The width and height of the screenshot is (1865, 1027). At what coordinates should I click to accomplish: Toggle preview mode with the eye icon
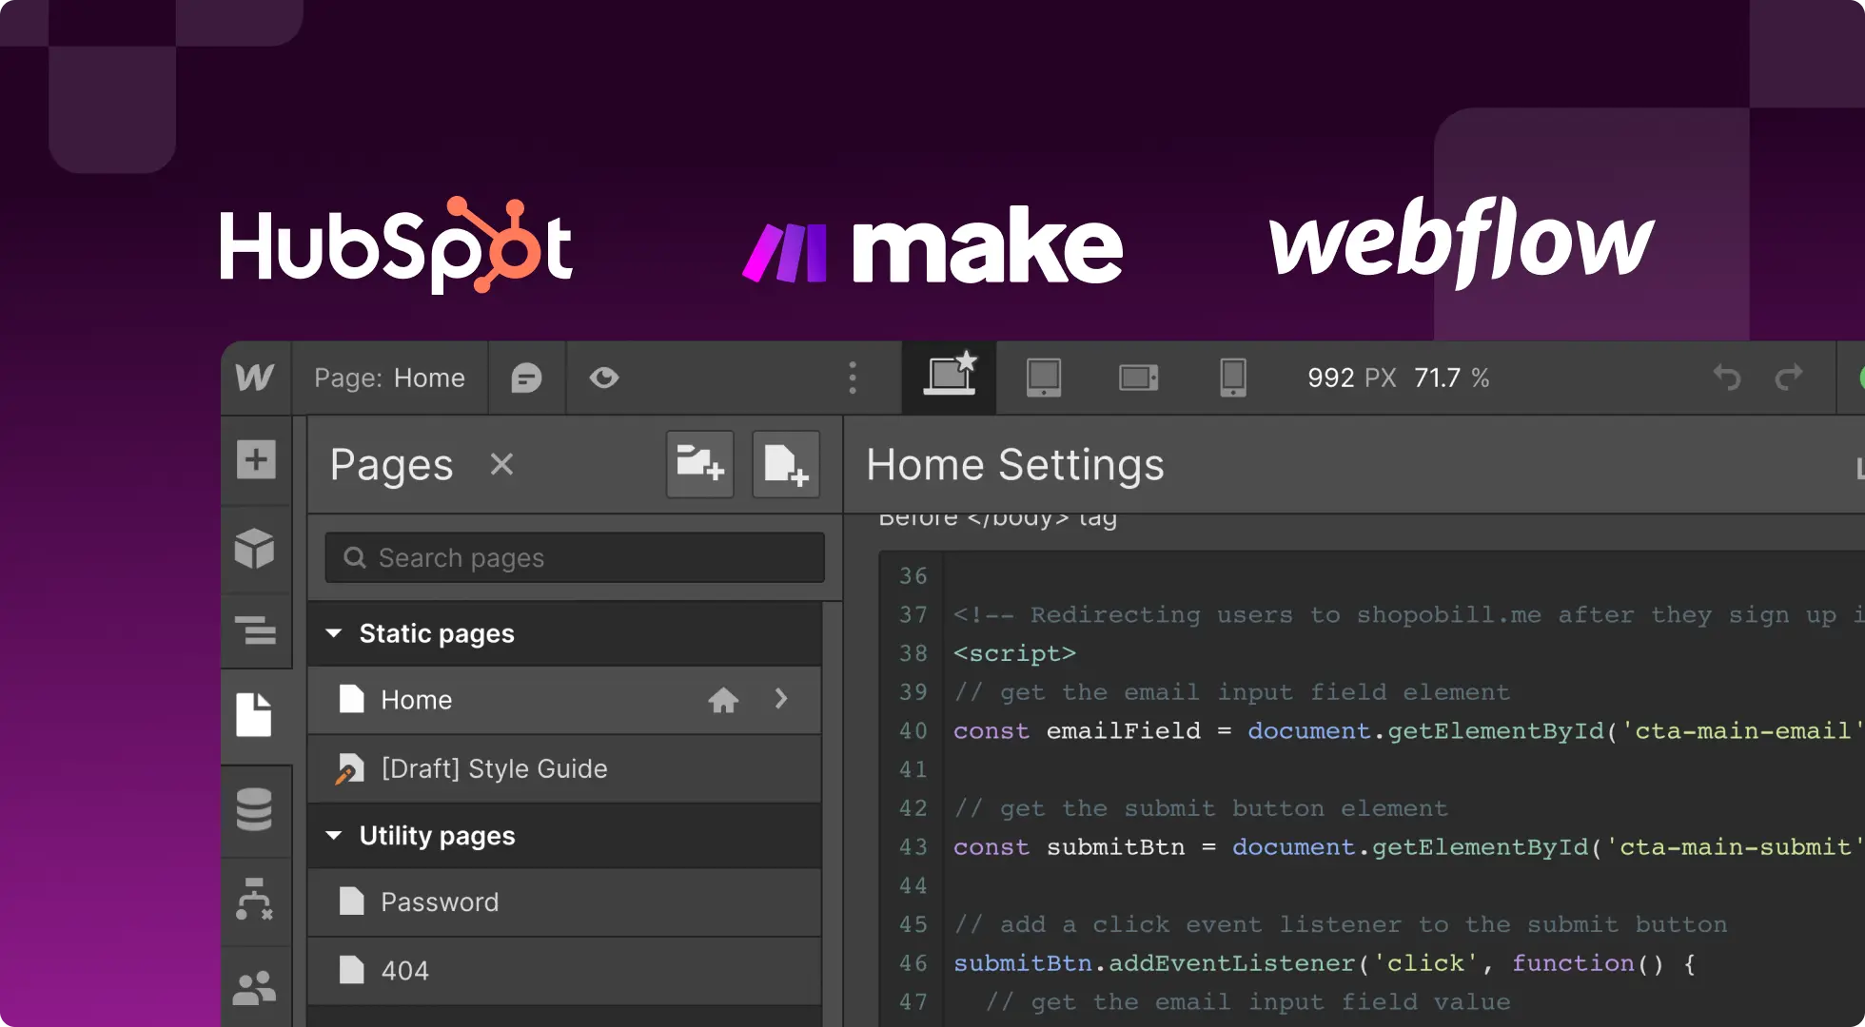[x=604, y=378]
